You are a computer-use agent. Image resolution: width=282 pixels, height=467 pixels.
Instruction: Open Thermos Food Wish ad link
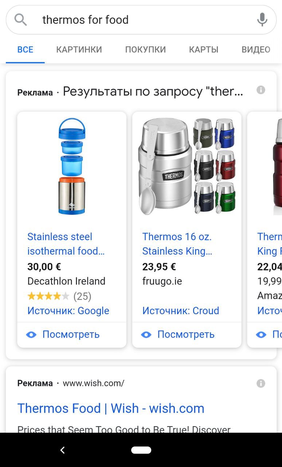click(111, 408)
